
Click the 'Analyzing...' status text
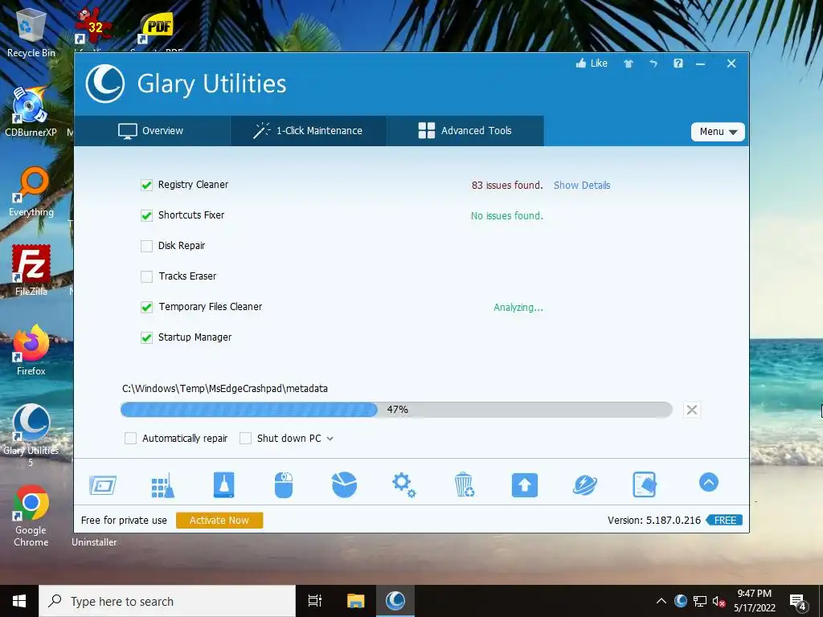[518, 308]
